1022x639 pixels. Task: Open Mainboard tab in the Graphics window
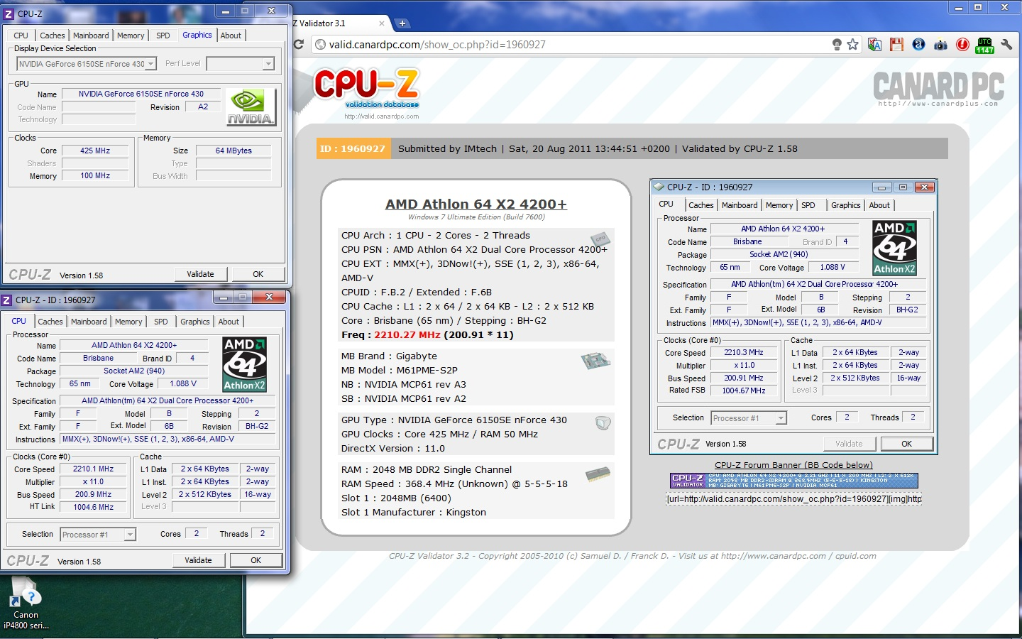point(91,35)
